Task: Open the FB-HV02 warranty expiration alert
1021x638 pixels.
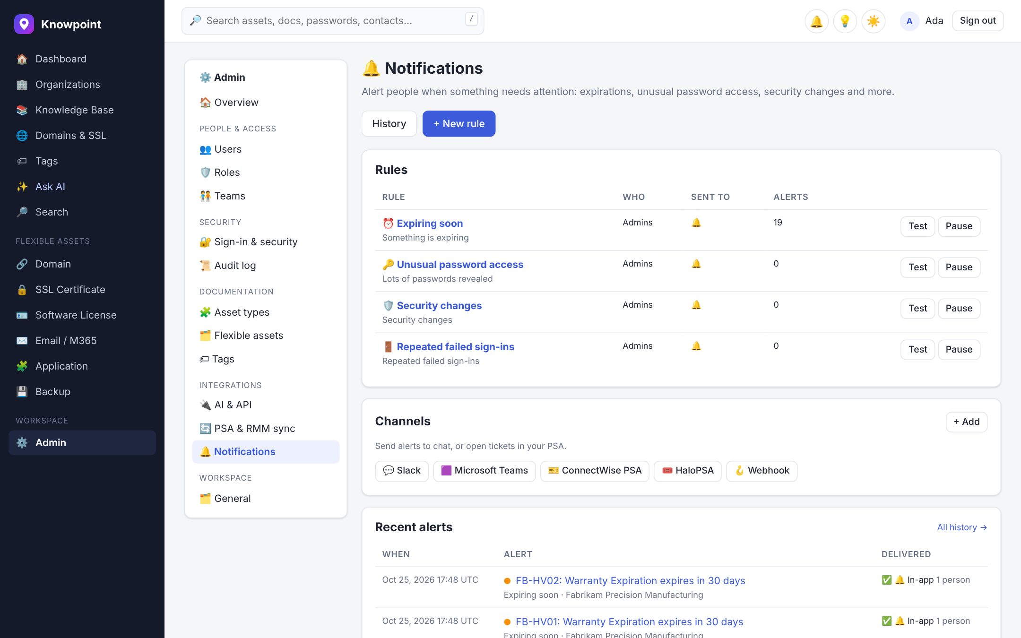Action: pos(630,581)
